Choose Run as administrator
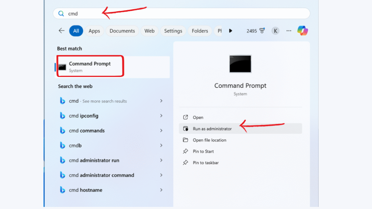The height and width of the screenshot is (209, 372). coord(240,129)
